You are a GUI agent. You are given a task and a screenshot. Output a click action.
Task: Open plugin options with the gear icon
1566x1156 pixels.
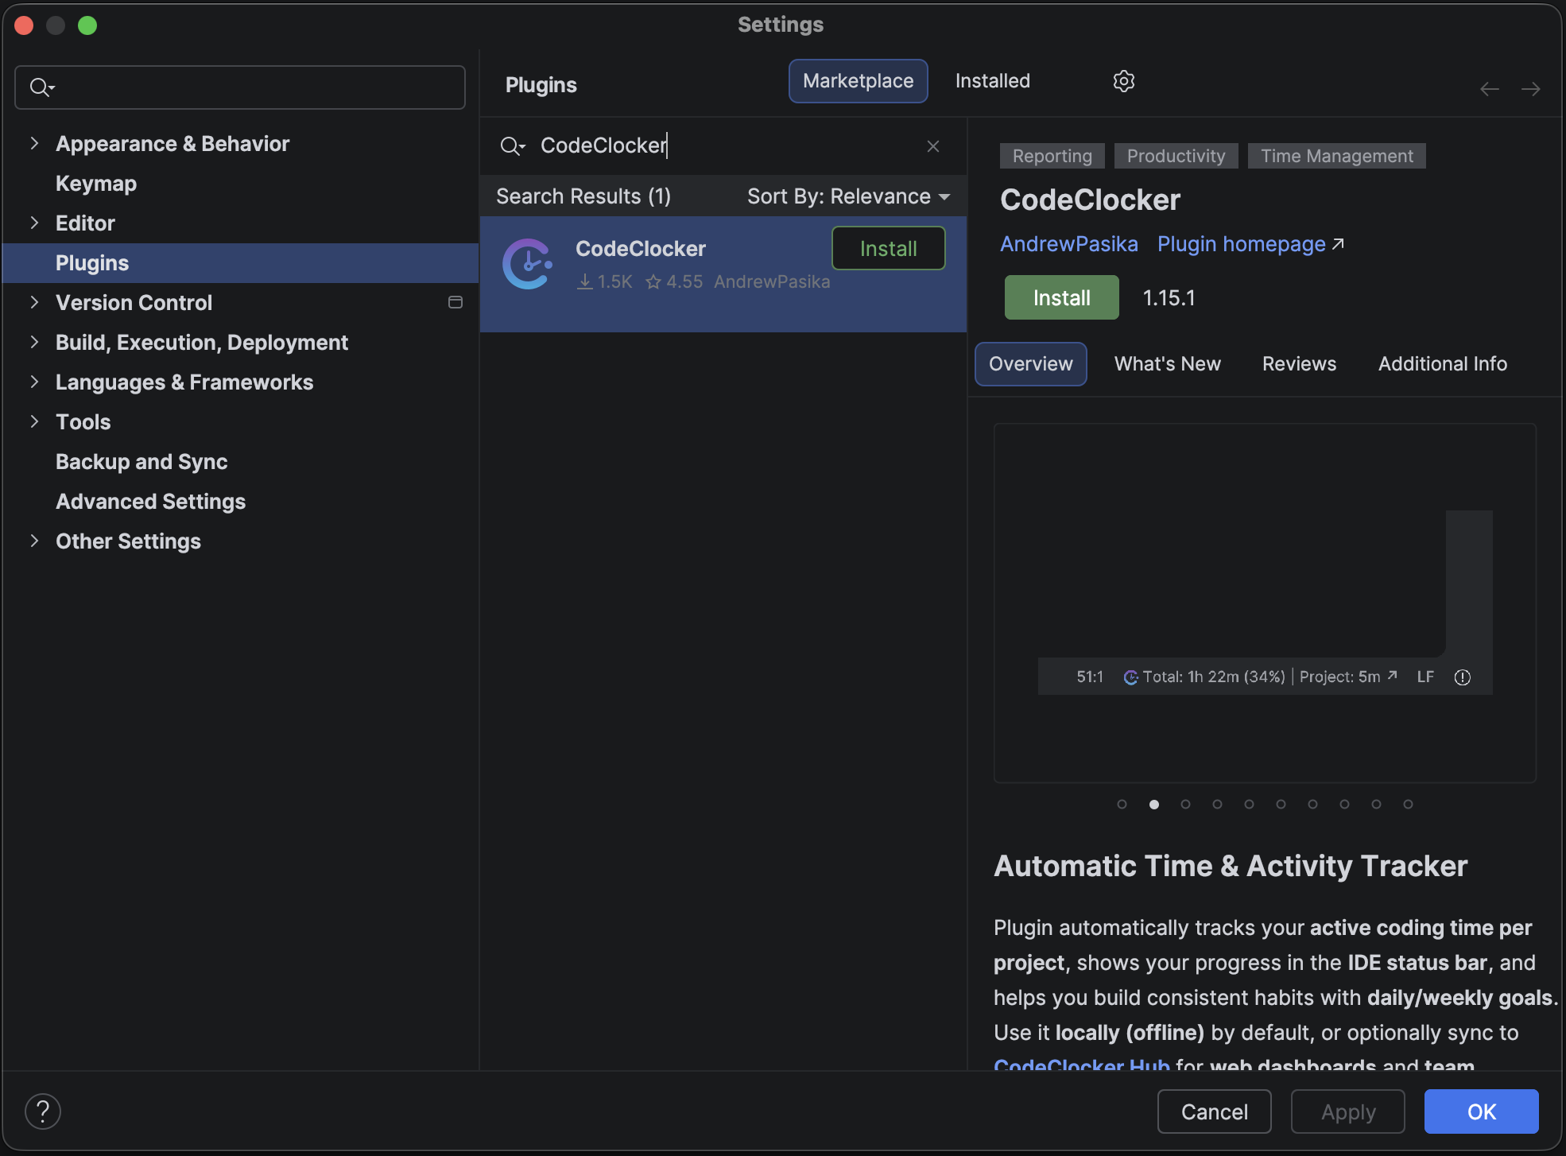point(1123,80)
